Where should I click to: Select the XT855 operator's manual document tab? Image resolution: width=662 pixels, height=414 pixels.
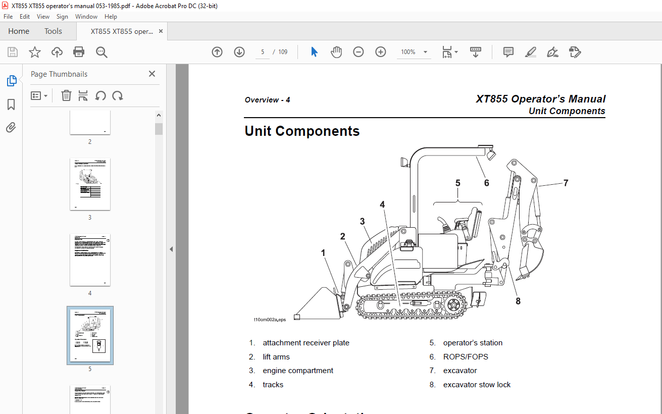(x=122, y=31)
